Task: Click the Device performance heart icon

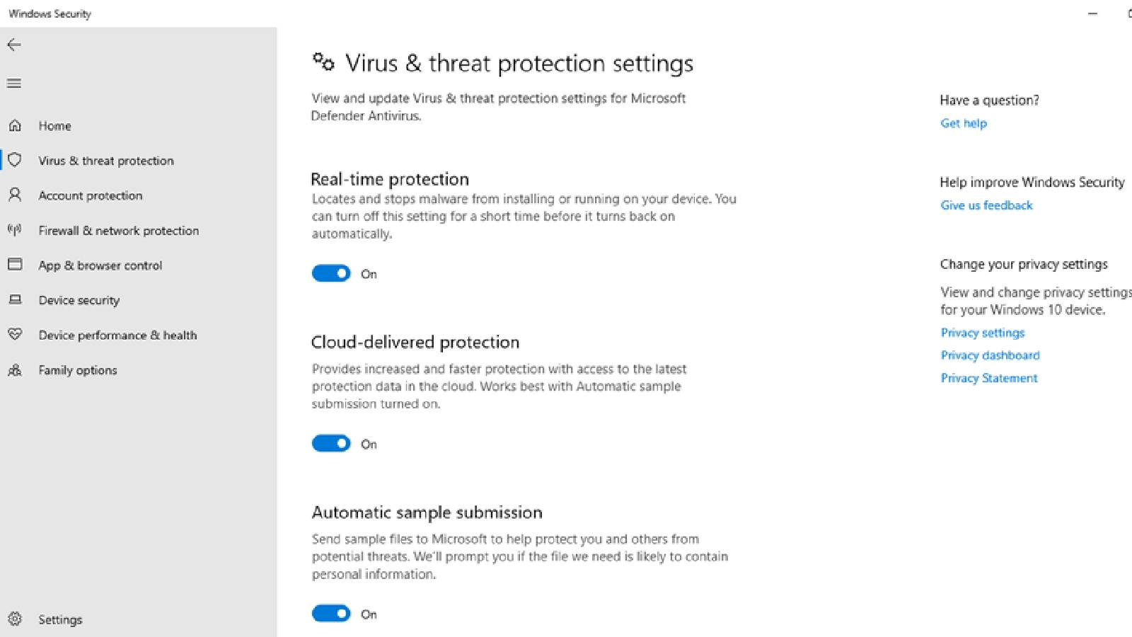Action: click(15, 335)
